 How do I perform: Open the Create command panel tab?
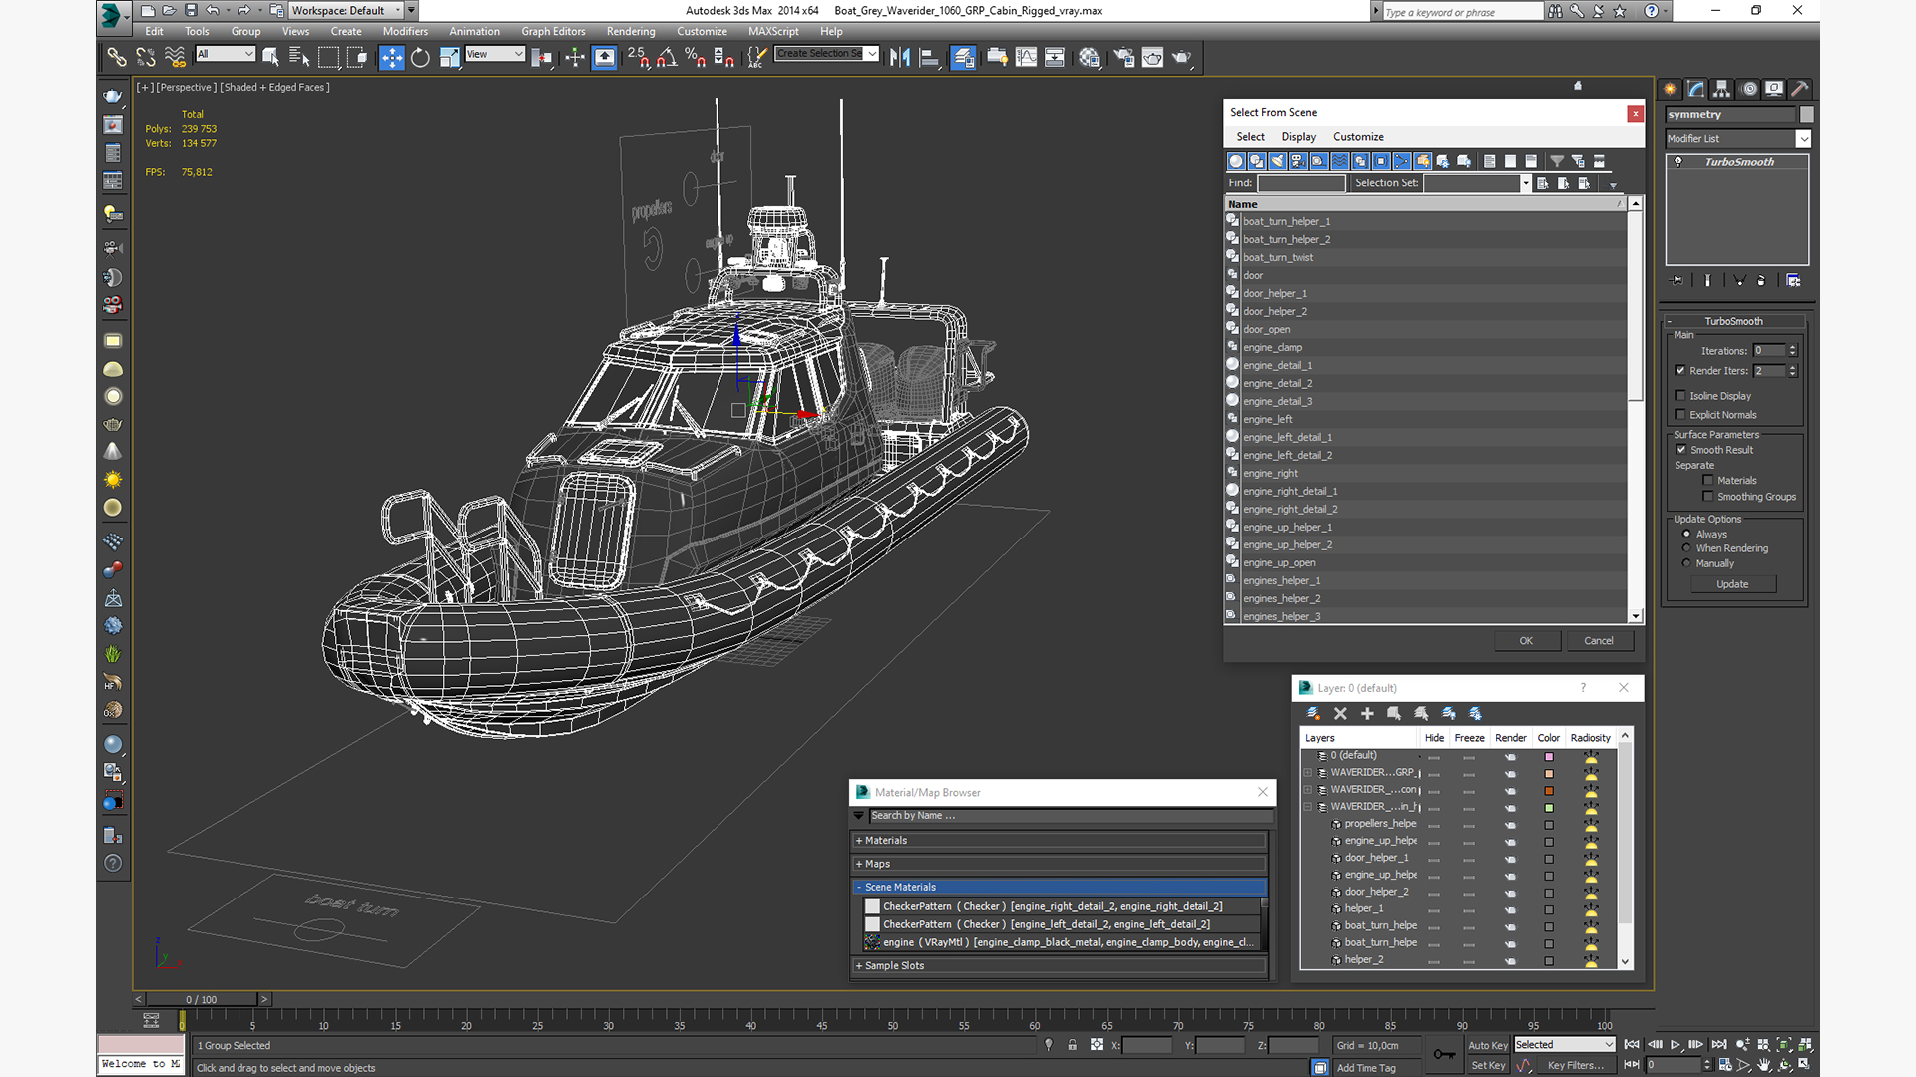[x=1671, y=89]
